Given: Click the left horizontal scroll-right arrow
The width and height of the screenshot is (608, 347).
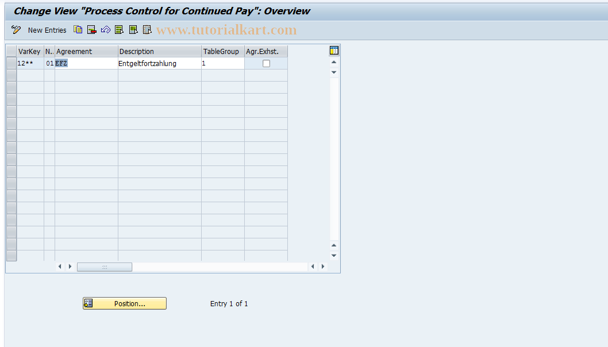Looking at the screenshot, I should 70,267.
